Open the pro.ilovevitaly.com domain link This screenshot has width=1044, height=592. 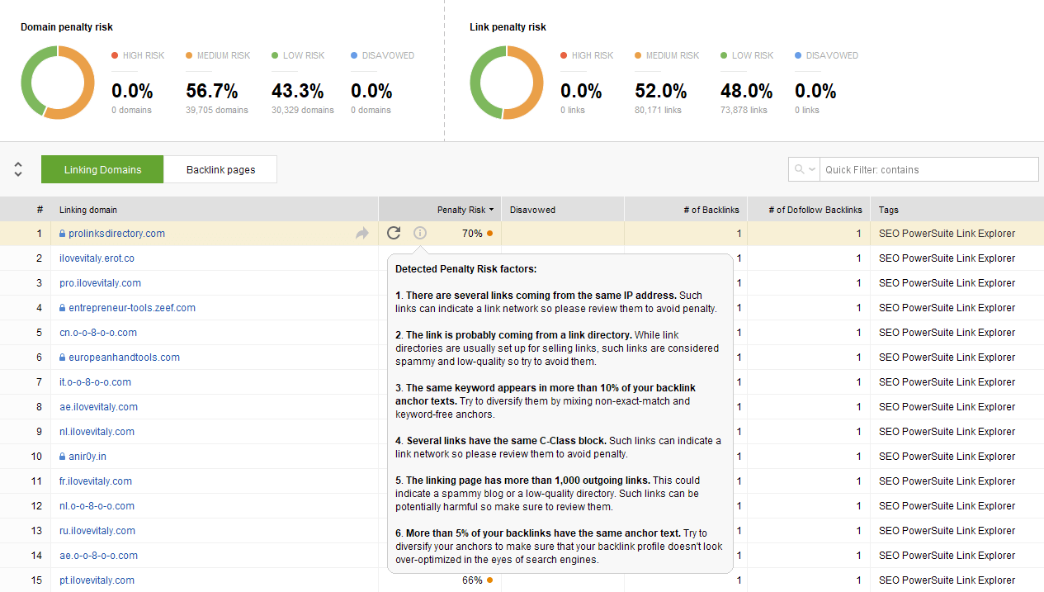coord(100,283)
